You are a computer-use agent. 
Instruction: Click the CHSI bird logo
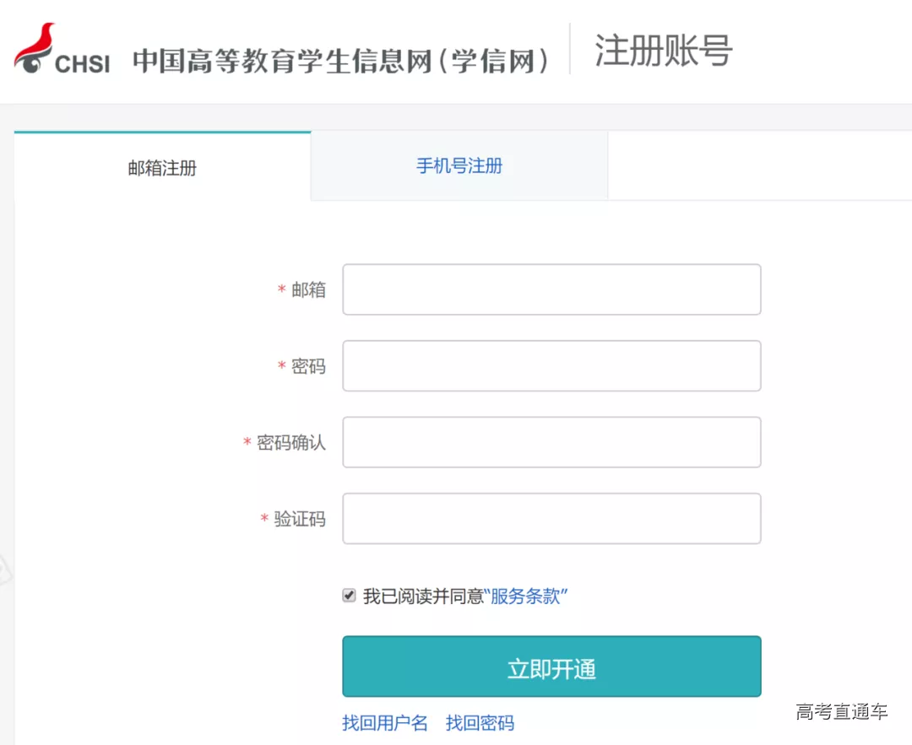(61, 50)
